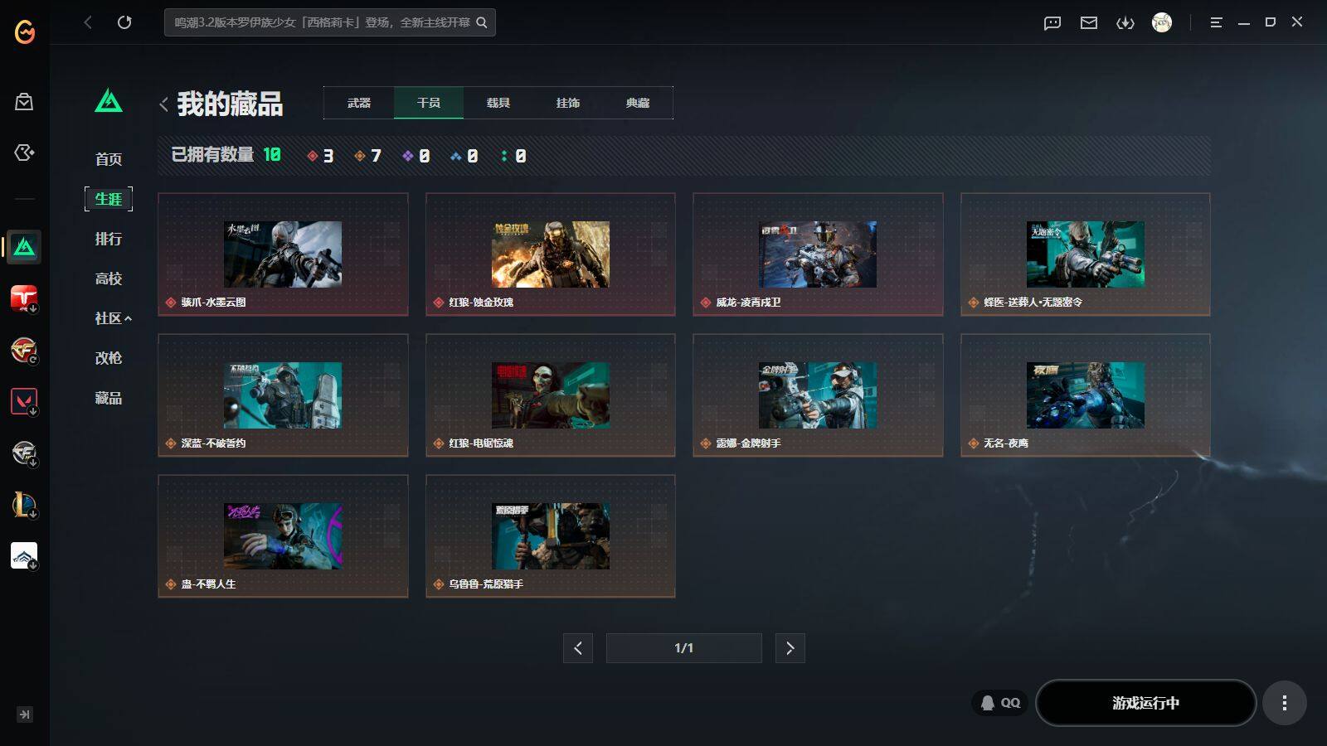Image resolution: width=1327 pixels, height=746 pixels.
Task: Open the 排行 navigation item
Action: coord(109,239)
